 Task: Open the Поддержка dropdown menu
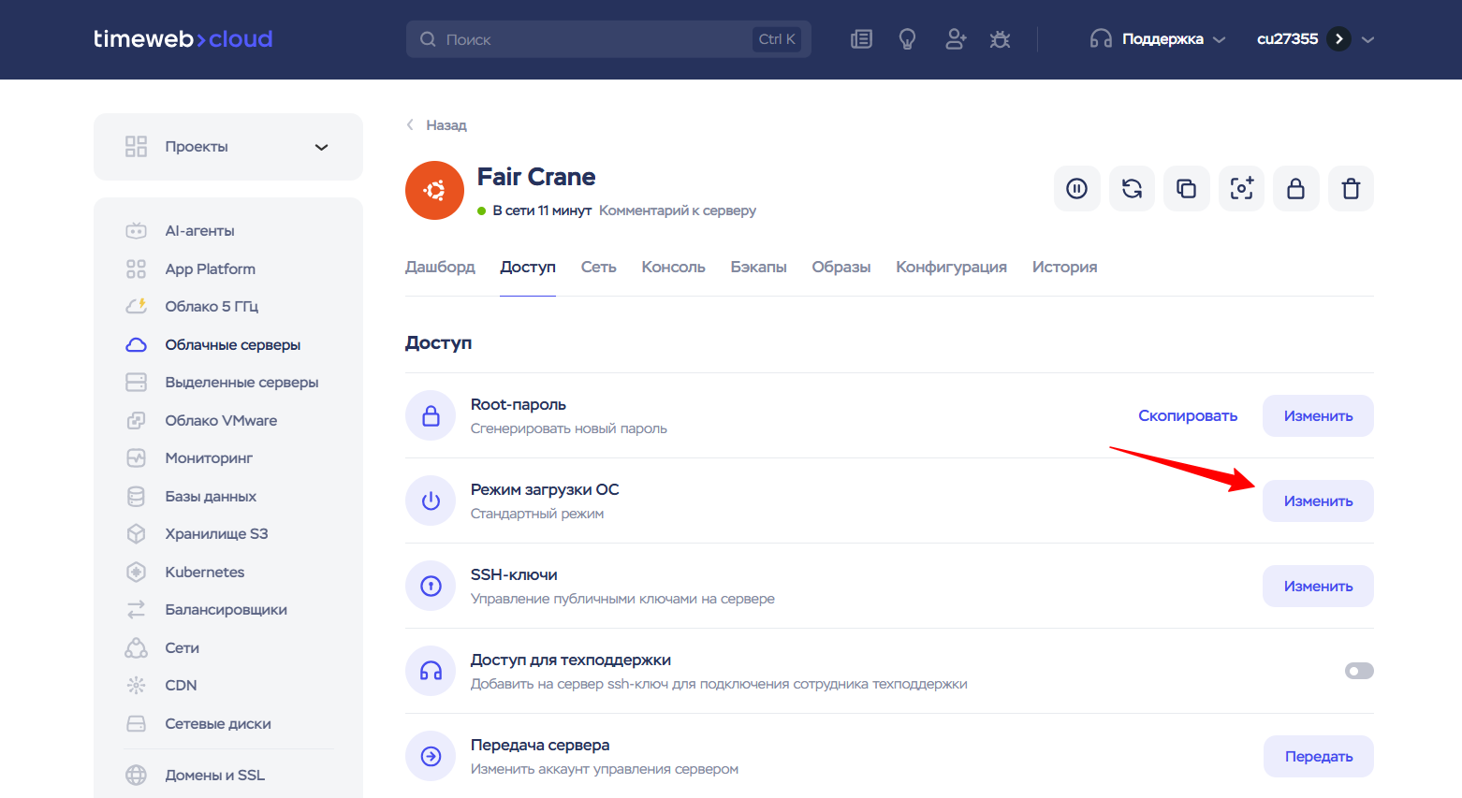point(1157,39)
